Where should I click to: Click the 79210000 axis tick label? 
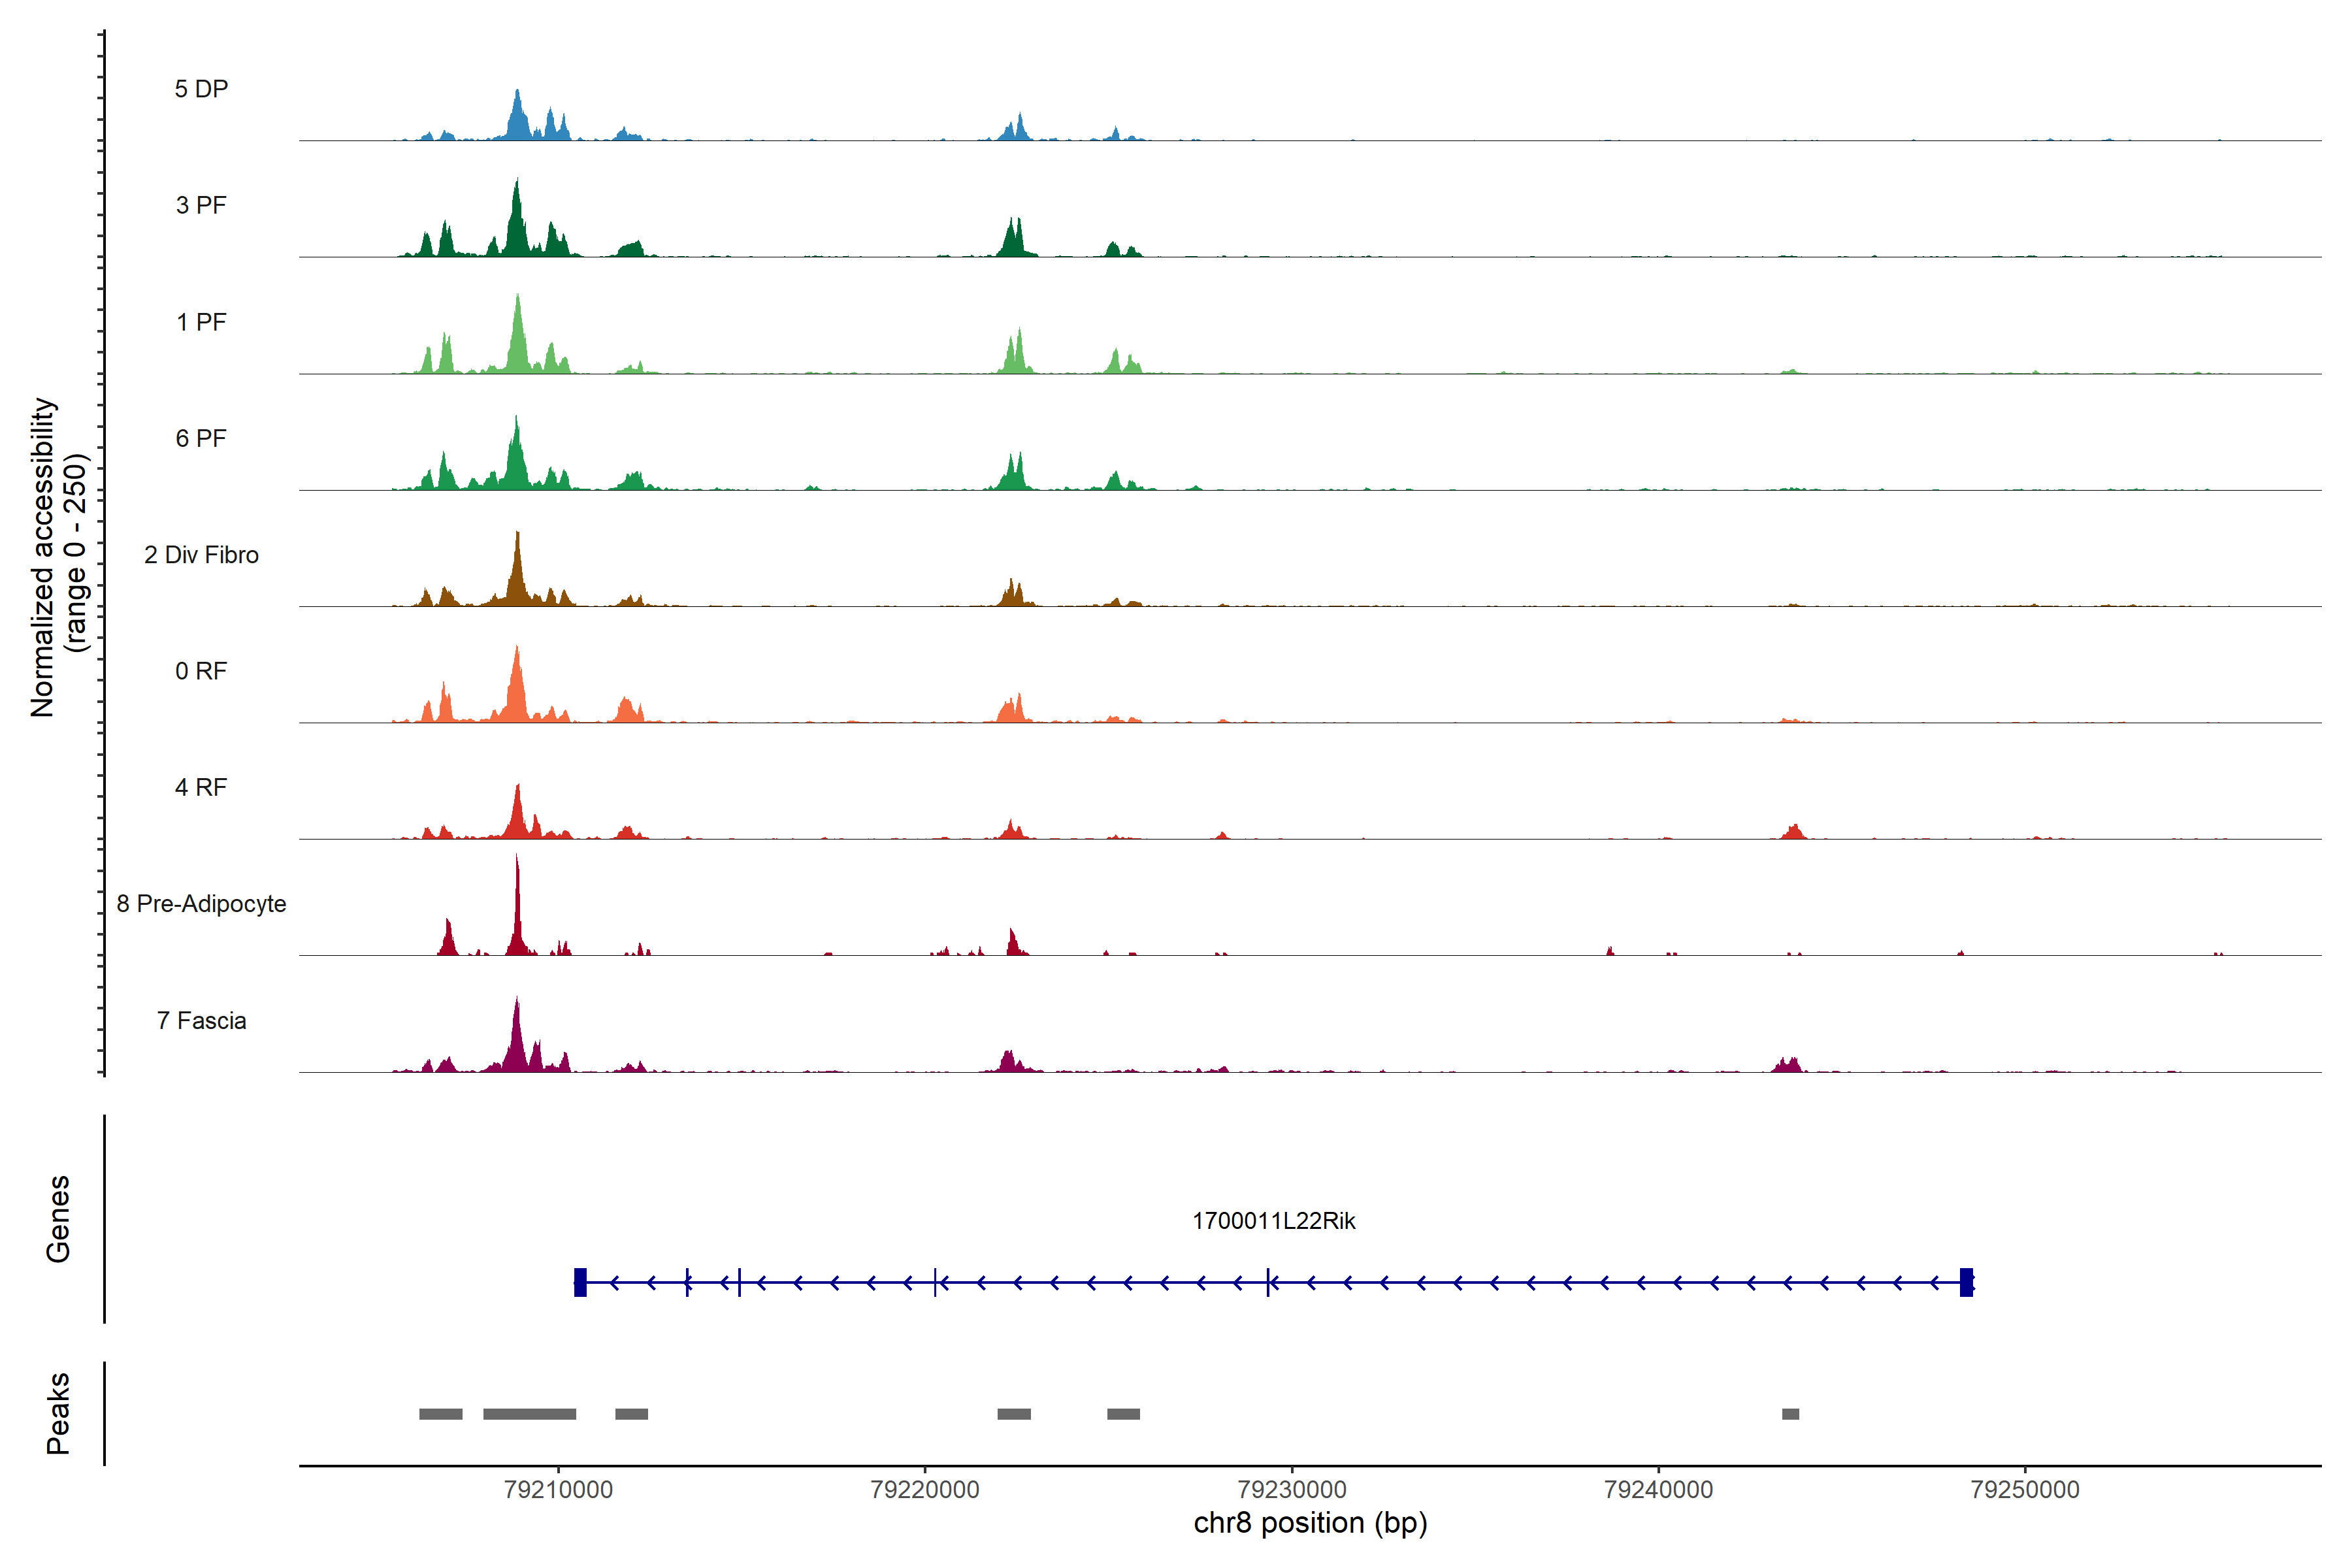click(x=558, y=1489)
